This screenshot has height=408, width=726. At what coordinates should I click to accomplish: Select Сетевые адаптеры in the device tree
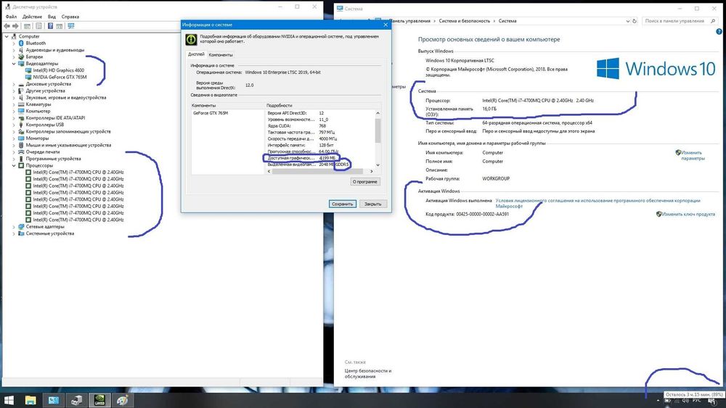[45, 227]
